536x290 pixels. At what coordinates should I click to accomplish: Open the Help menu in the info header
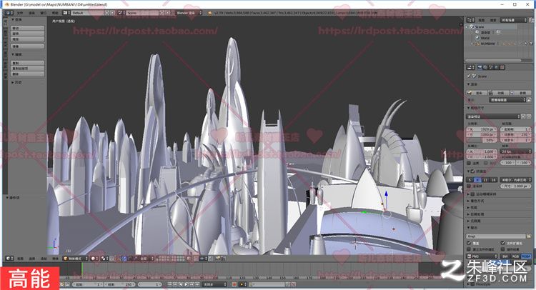55,13
